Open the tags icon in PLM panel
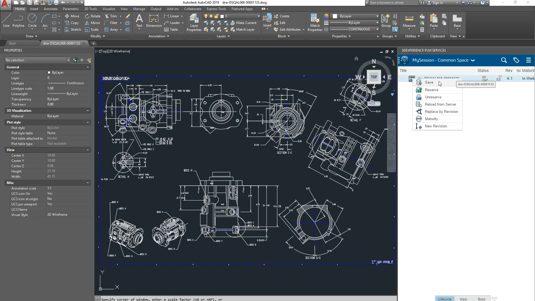The height and width of the screenshot is (301, 535). (x=516, y=60)
